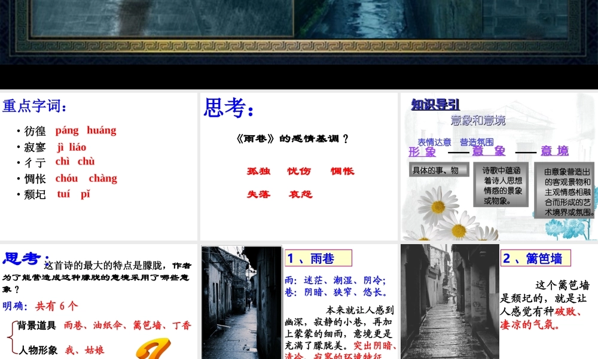Click the dark alley photo beside 1、雨巷
Image resolution: width=598 pixels, height=359 pixels.
(x=241, y=302)
